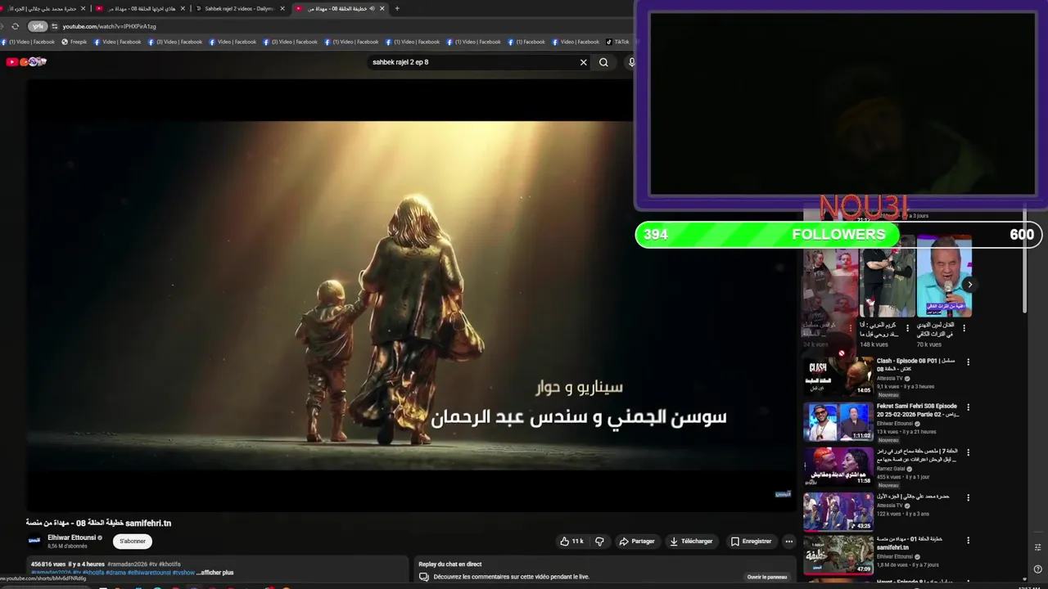Click the Fekret Sami Fehri S08 Episode title
The image size is (1048, 589).
pyautogui.click(x=917, y=410)
